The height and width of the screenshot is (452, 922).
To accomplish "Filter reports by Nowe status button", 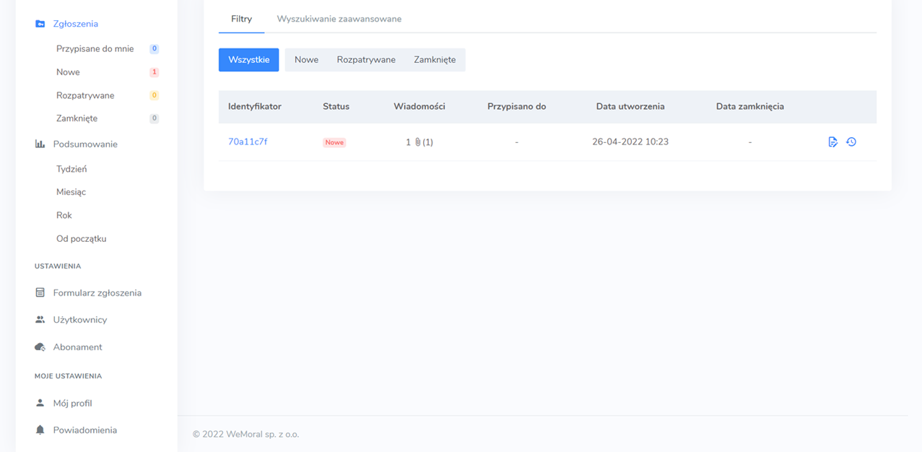I will click(x=306, y=60).
